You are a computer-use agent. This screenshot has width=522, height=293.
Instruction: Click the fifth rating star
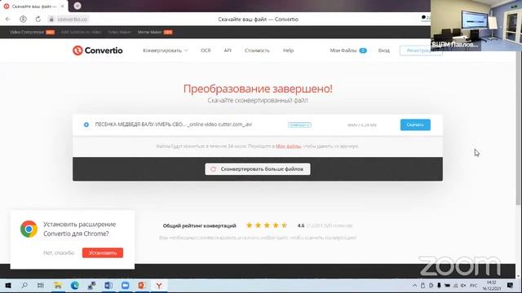pyautogui.click(x=285, y=225)
